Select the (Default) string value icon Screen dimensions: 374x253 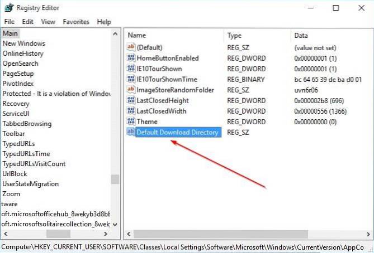click(x=131, y=48)
